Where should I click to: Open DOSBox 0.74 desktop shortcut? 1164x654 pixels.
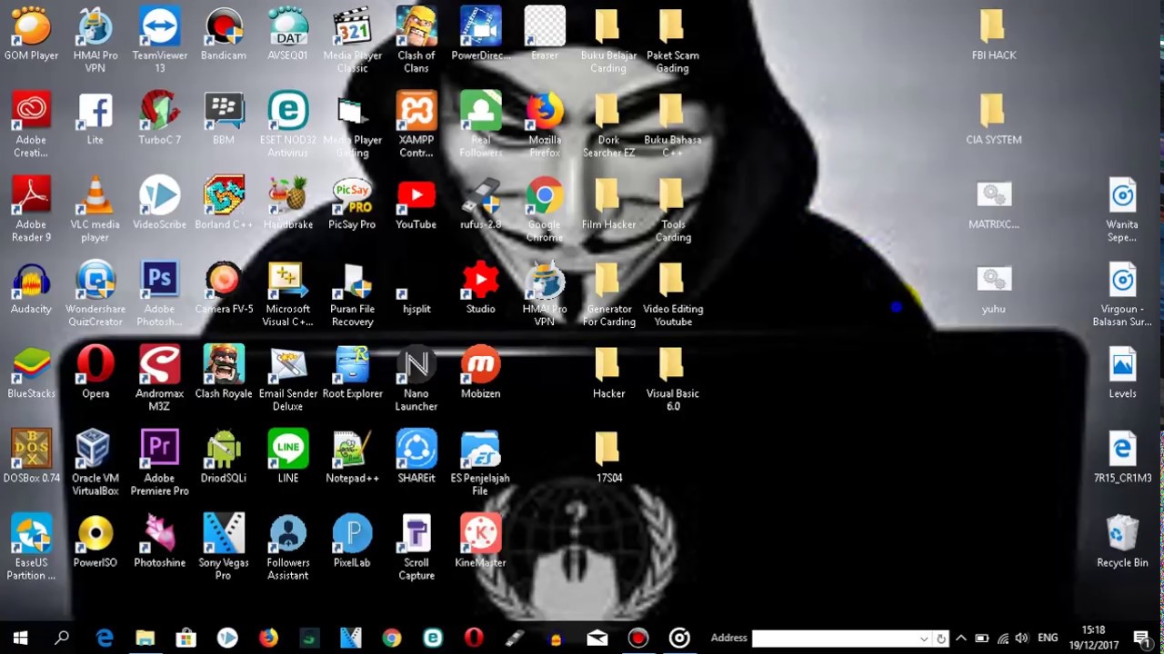[x=31, y=456]
